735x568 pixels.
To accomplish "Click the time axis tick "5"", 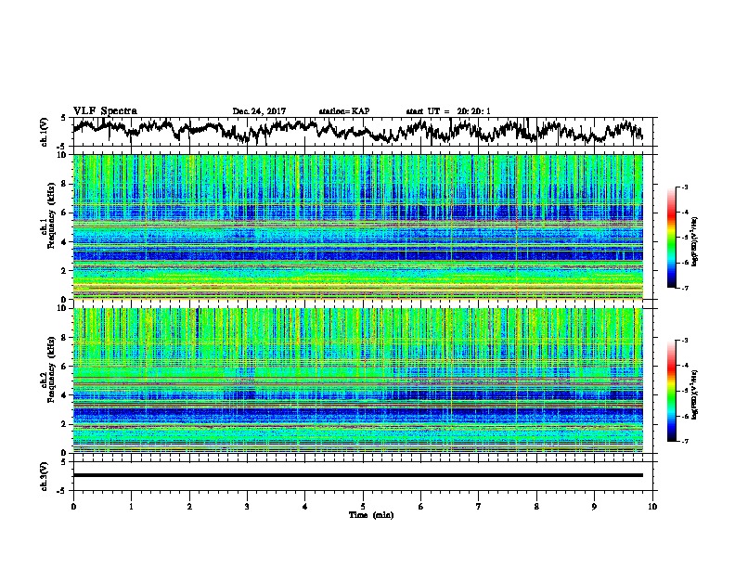I will point(363,507).
